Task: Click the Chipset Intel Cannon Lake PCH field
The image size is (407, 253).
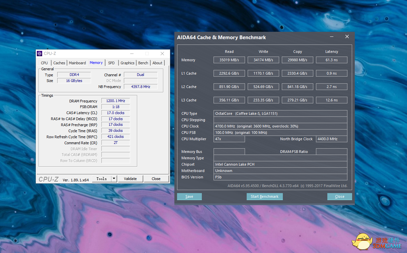Action: [280, 164]
